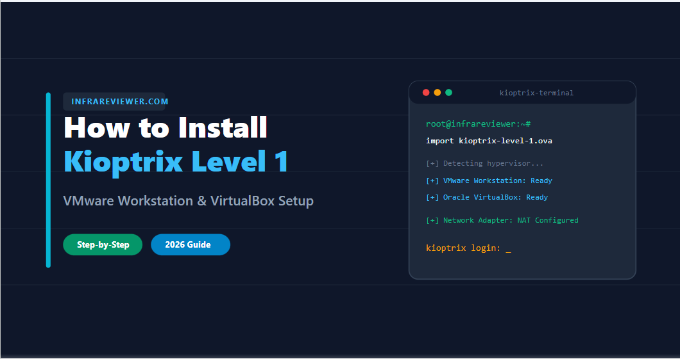Click 'import kioptrix-level-1.ova' command line

point(489,141)
